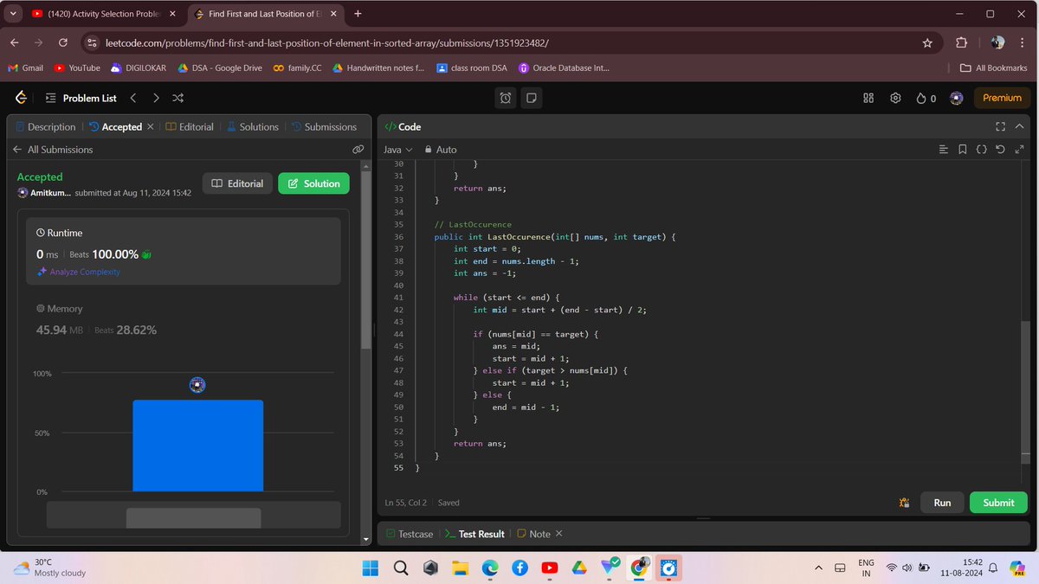
Task: Open the streak flame counter
Action: [x=926, y=99]
